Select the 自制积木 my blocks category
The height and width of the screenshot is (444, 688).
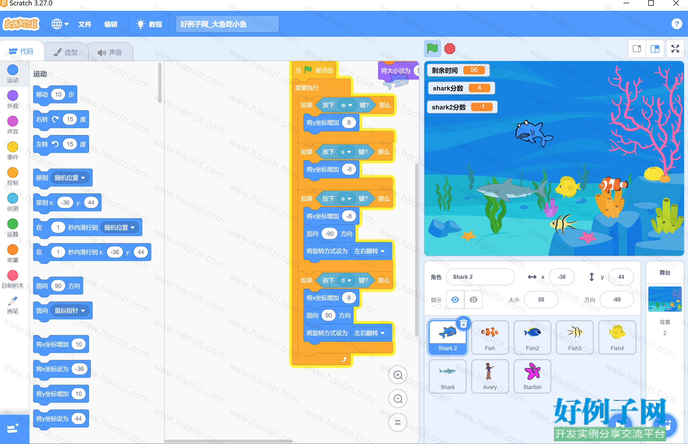(x=13, y=279)
